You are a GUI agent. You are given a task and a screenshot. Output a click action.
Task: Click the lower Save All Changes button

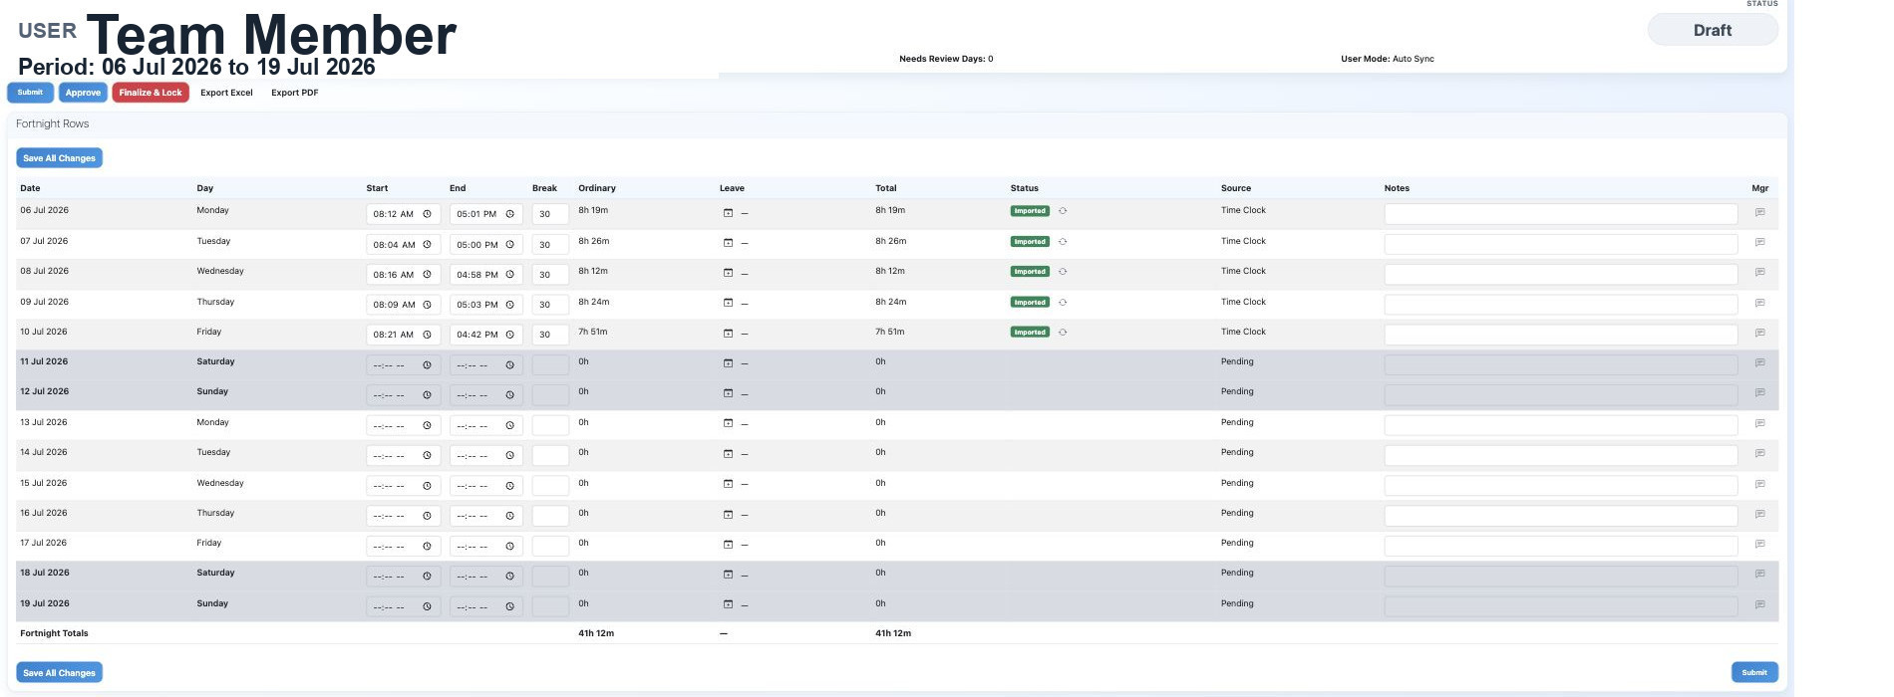59,673
